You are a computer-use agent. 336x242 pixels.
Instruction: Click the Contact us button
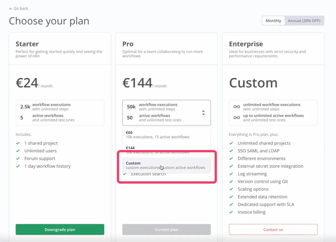pyautogui.click(x=273, y=229)
